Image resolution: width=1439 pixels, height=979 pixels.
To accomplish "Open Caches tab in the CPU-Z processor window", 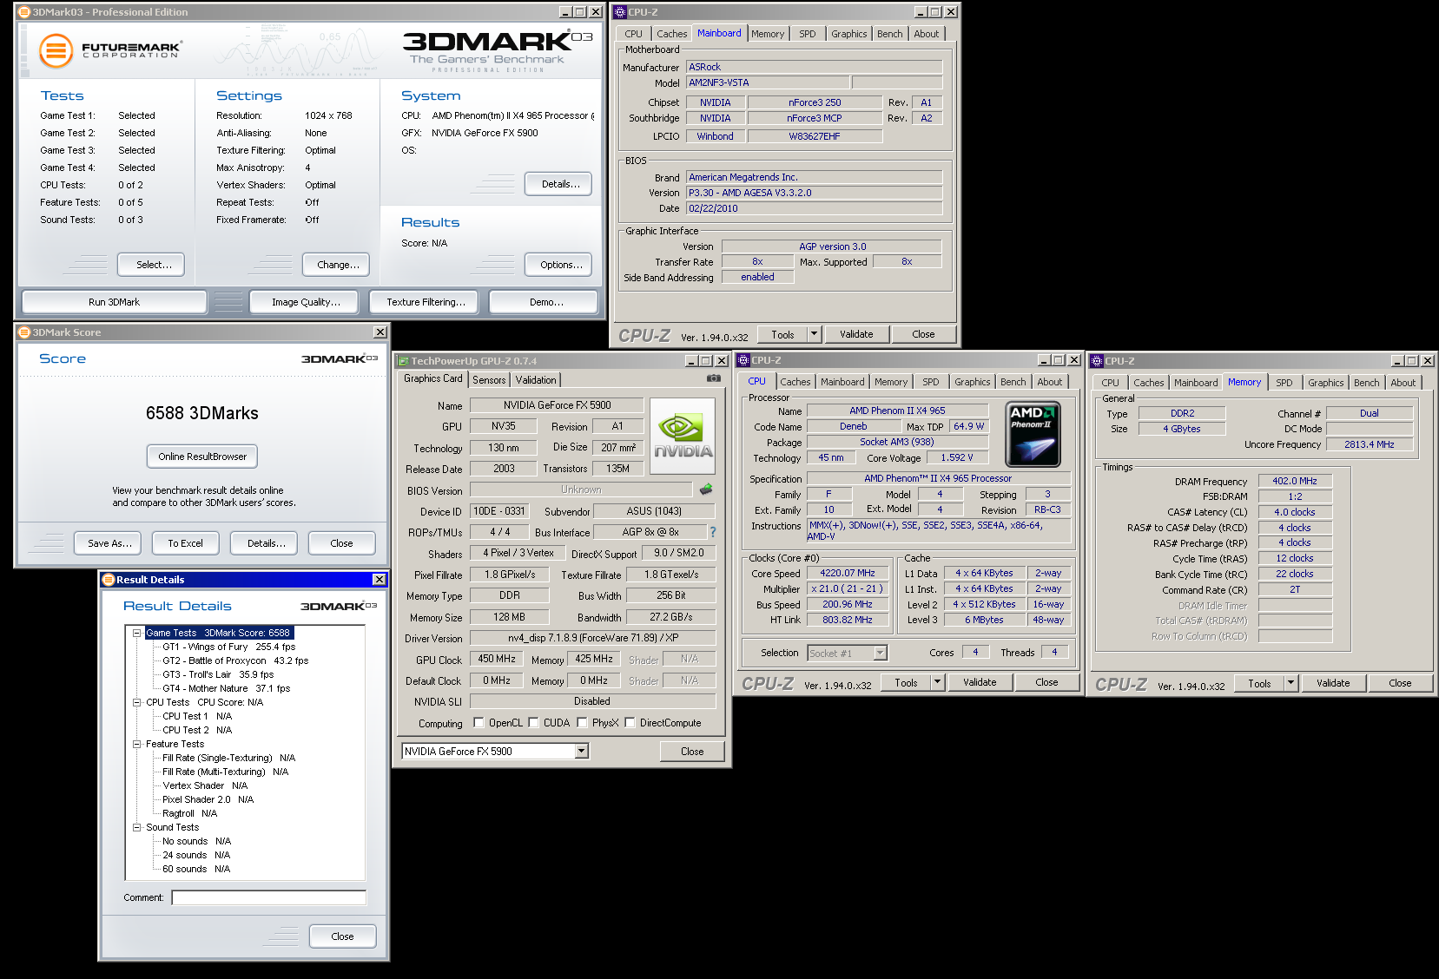I will 795,382.
